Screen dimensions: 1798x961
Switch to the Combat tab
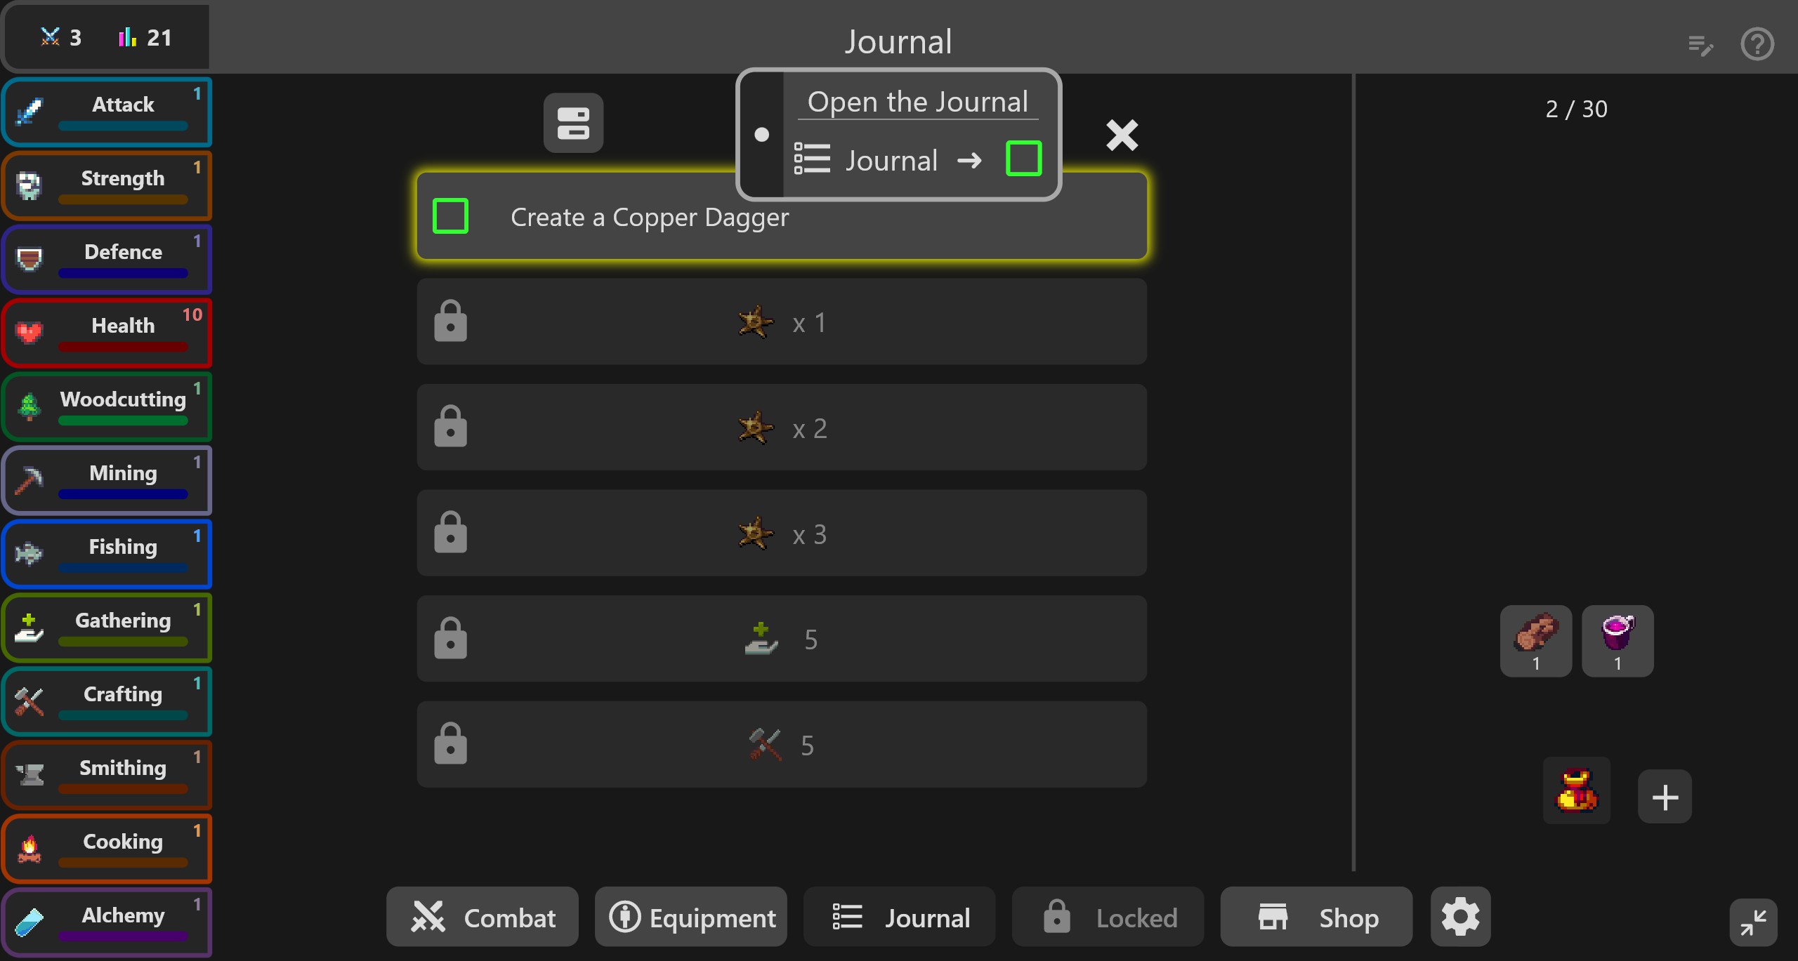point(483,917)
